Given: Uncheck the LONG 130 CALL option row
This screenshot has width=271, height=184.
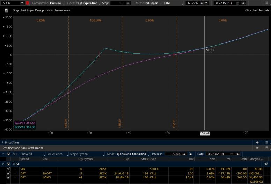Looking at the screenshot, I should pyautogui.click(x=8, y=177).
